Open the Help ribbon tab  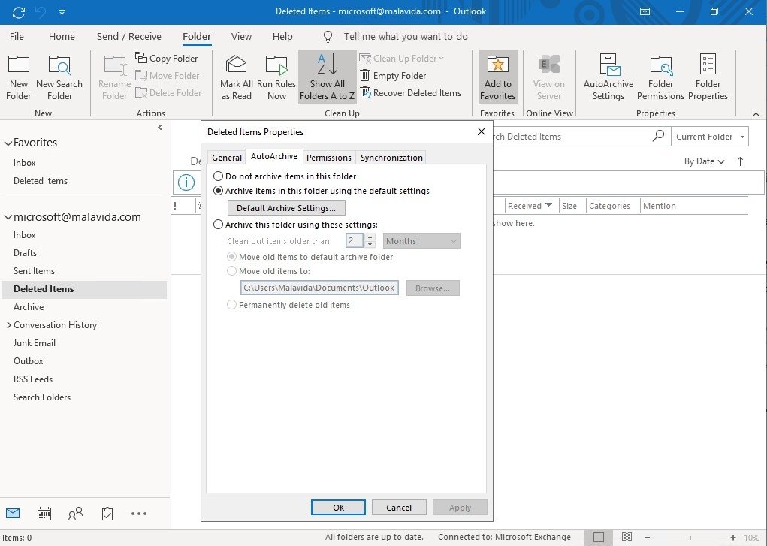point(282,36)
